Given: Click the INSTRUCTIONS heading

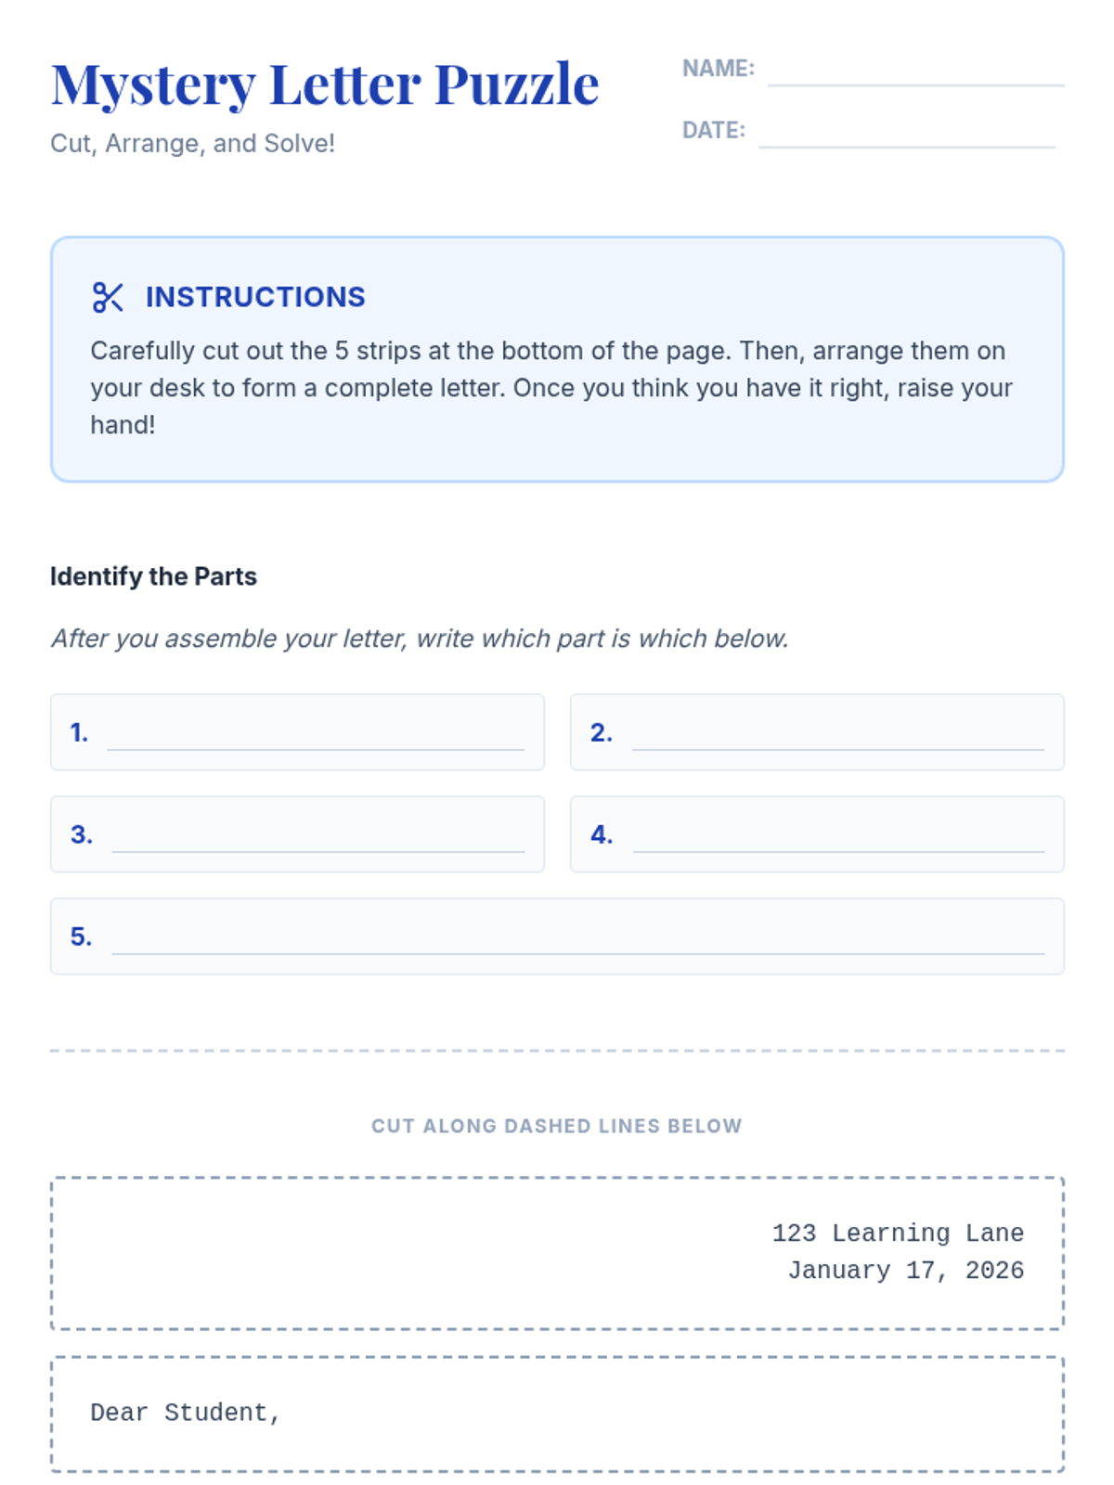Looking at the screenshot, I should 255,297.
